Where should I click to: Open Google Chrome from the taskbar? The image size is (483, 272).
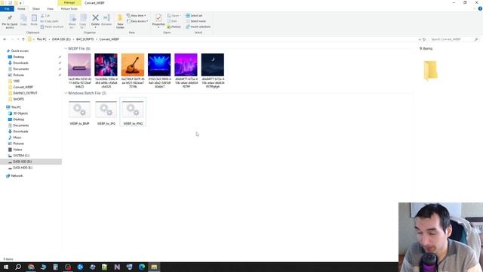(31, 267)
